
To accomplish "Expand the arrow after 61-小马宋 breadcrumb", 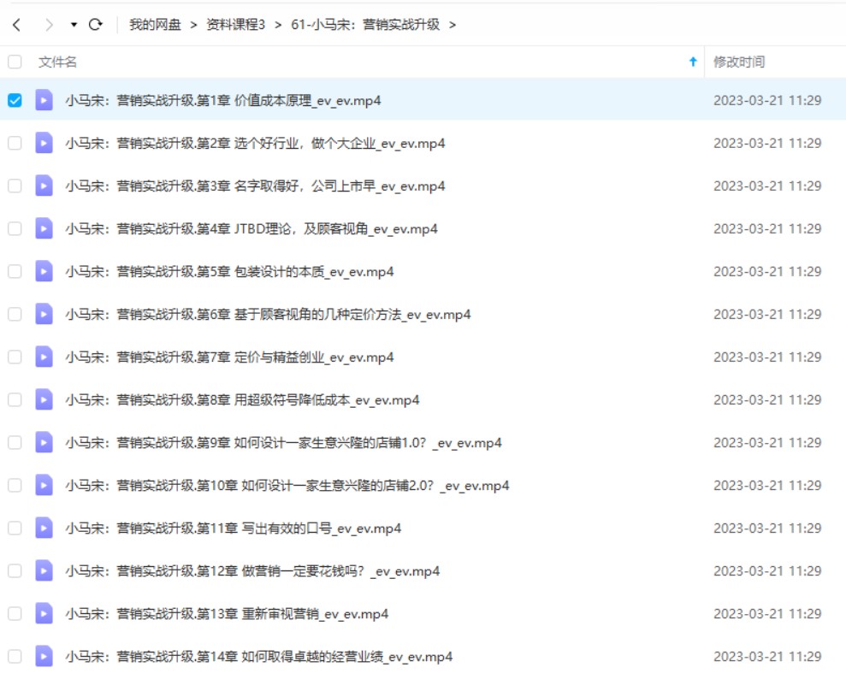I will [x=453, y=25].
